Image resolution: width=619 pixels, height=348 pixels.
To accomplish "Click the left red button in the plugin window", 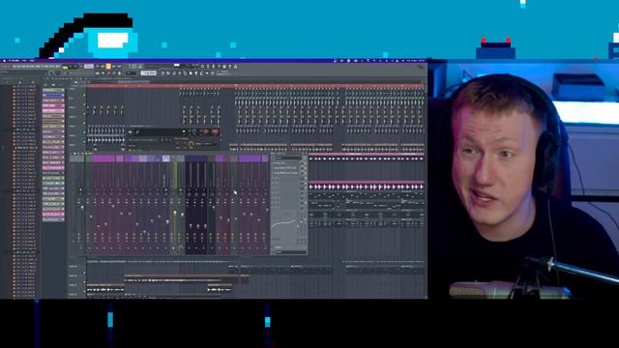I will pyautogui.click(x=206, y=131).
